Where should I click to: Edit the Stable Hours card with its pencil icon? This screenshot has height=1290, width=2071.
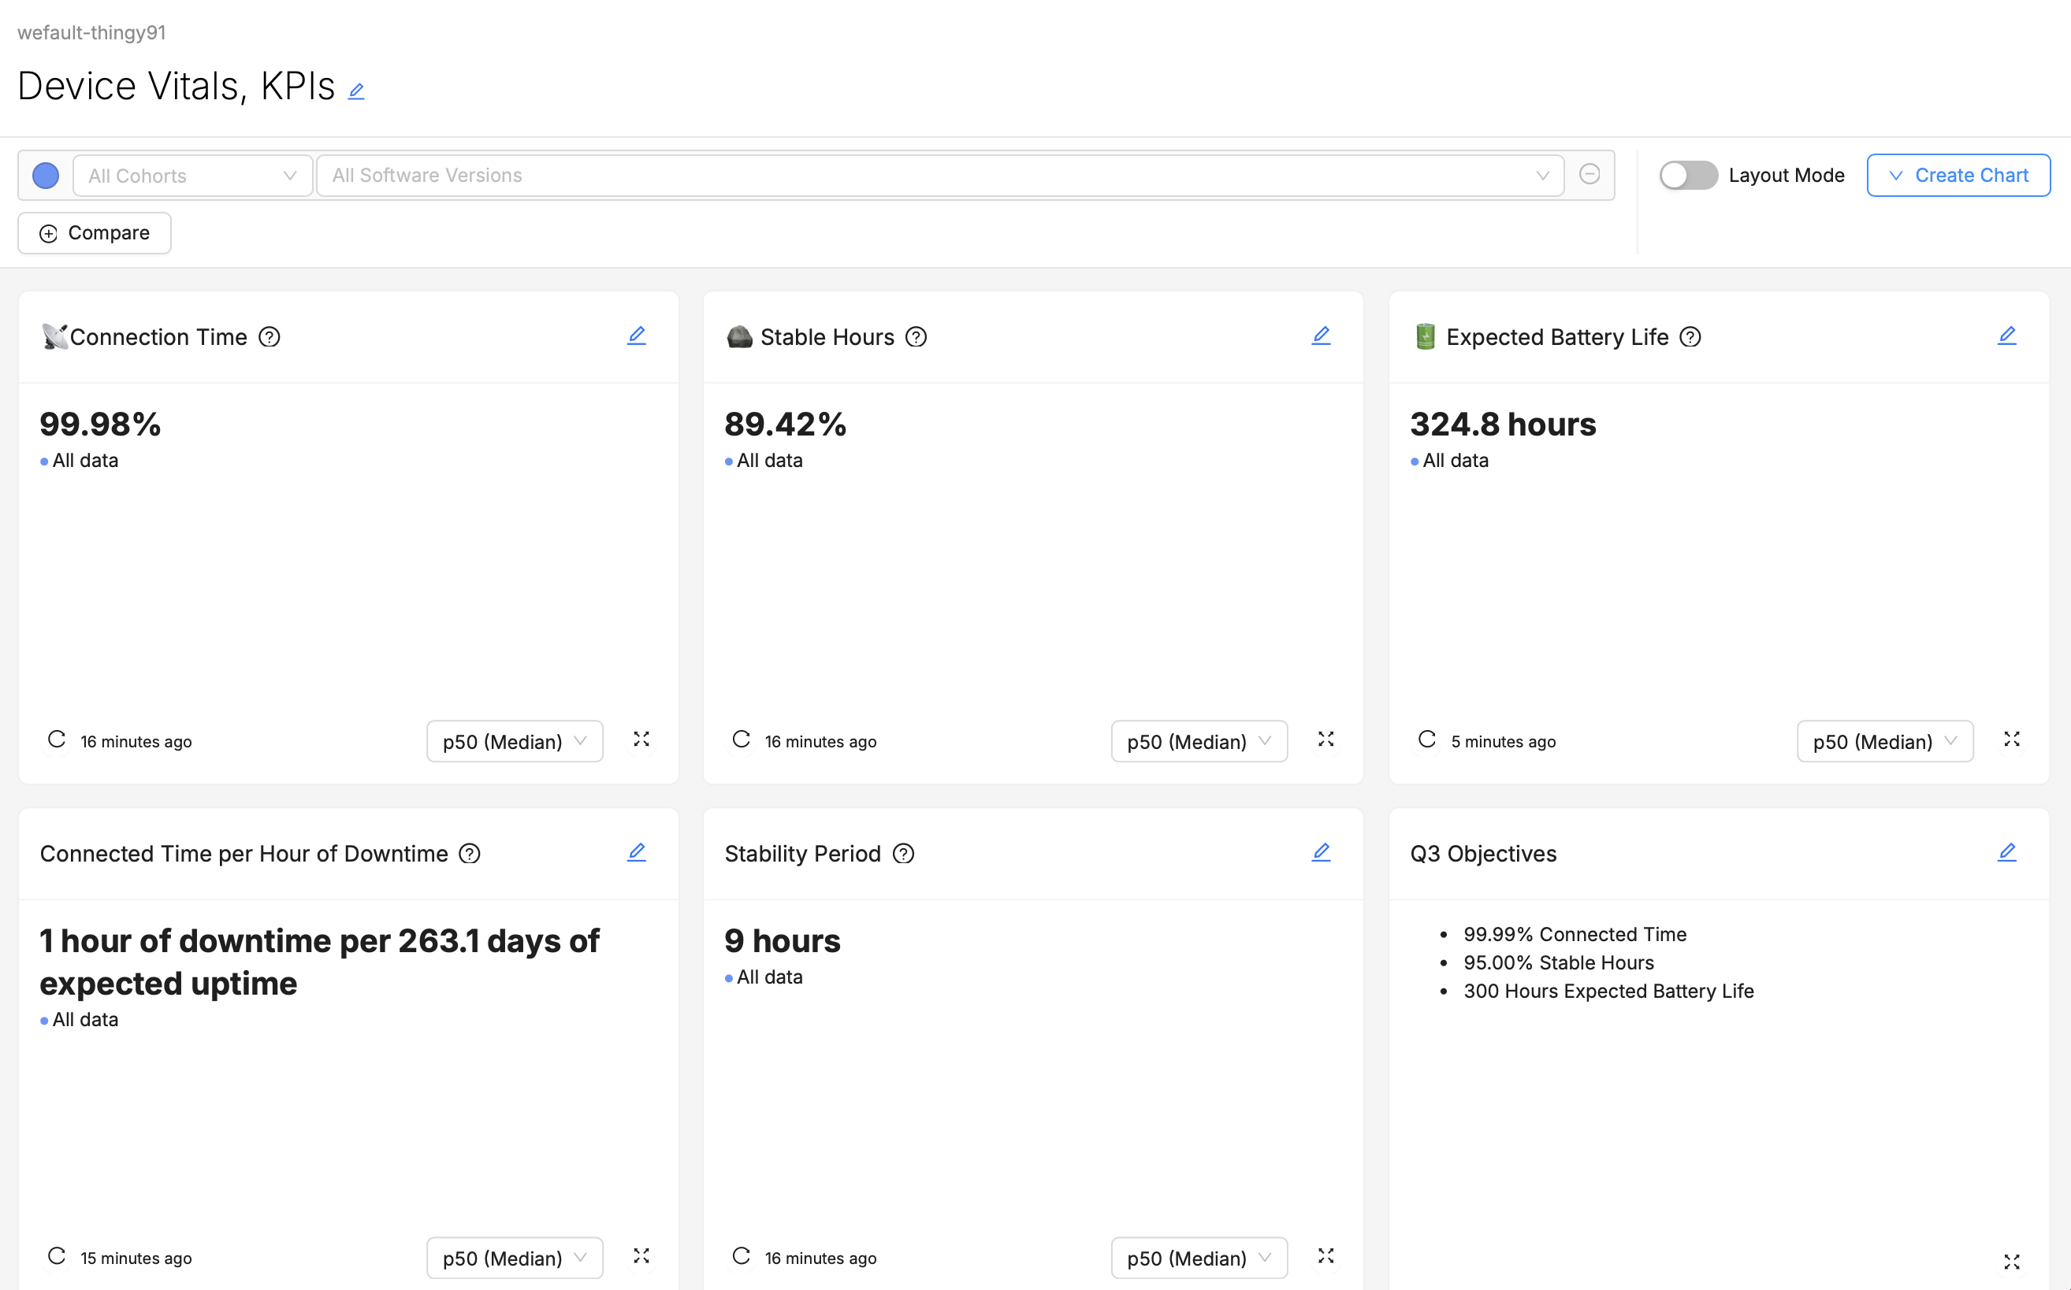coord(1321,335)
